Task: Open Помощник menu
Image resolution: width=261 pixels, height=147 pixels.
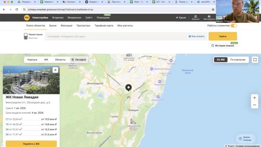Action: click(103, 18)
